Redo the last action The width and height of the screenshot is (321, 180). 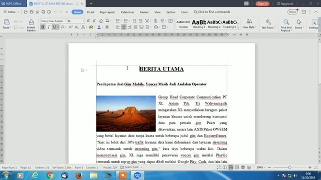coord(61,12)
